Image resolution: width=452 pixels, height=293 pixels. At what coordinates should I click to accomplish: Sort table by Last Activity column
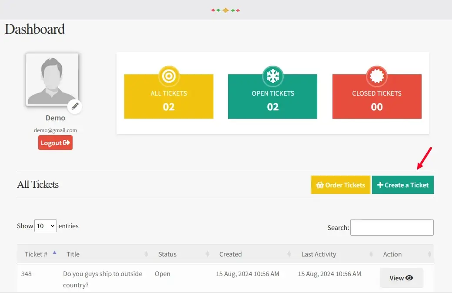[335, 254]
